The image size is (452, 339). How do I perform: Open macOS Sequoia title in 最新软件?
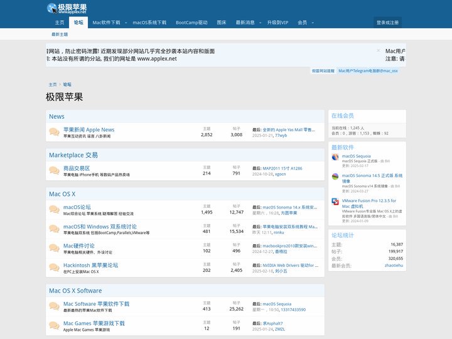point(357,156)
